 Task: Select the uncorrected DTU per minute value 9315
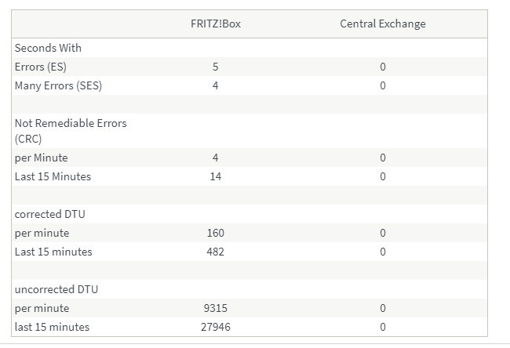click(x=215, y=308)
